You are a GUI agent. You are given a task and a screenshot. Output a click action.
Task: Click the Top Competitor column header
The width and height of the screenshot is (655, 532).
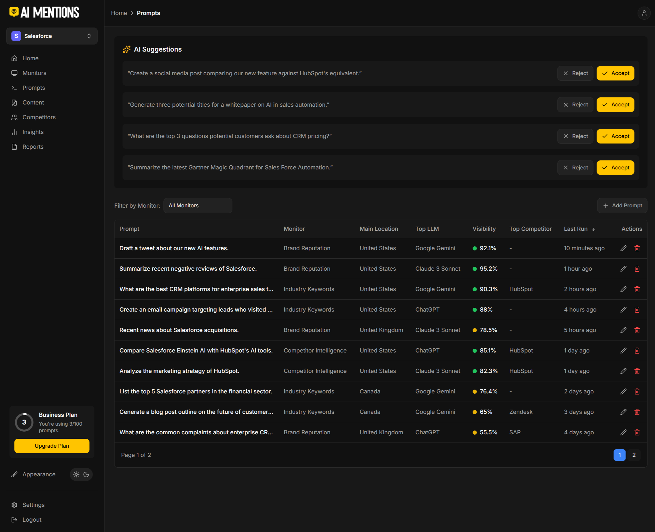[530, 229]
